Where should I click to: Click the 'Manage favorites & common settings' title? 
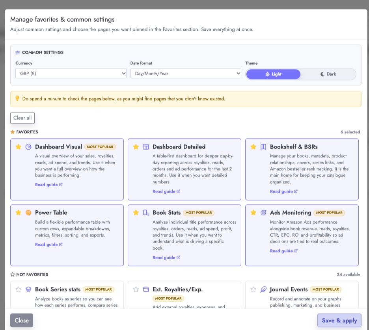[62, 19]
